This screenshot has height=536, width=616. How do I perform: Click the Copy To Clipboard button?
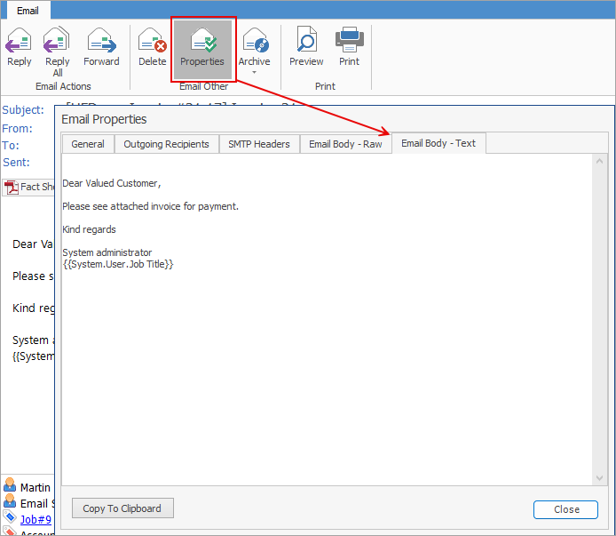click(122, 508)
